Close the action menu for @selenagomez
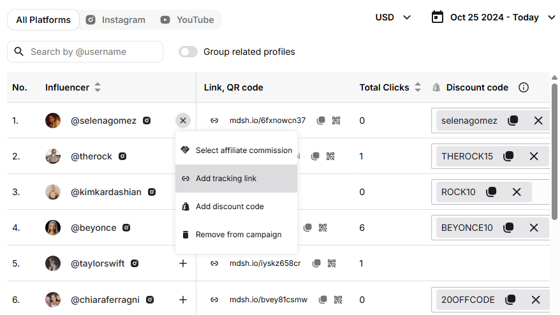 [x=183, y=121]
